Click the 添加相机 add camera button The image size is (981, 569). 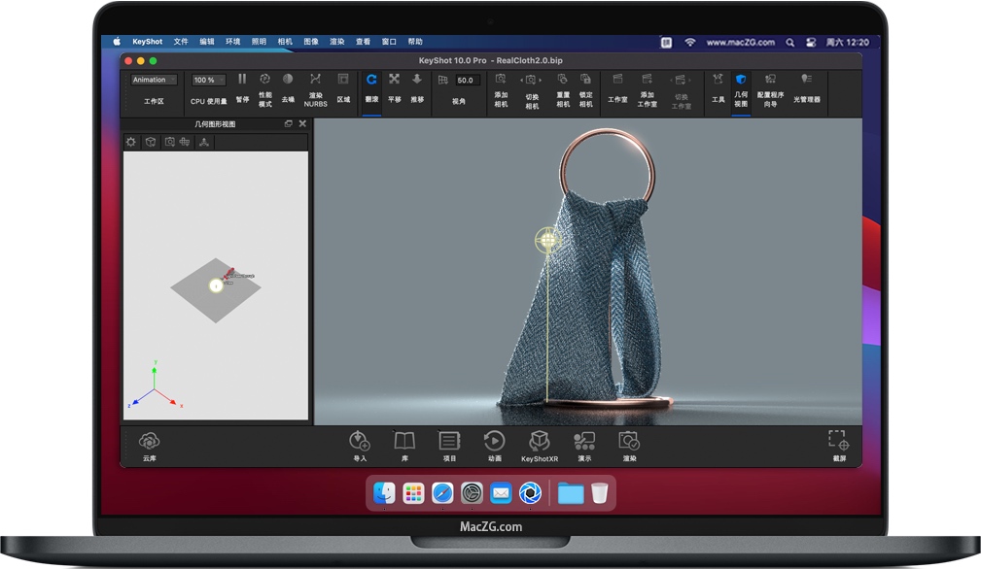pyautogui.click(x=501, y=81)
